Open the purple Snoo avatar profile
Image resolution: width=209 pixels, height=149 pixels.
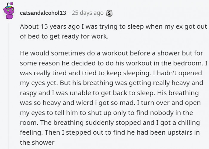coord(9,11)
